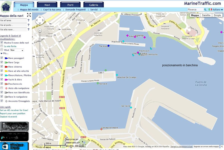Enable Aiuto alla navigazione filter

coord(2,88)
